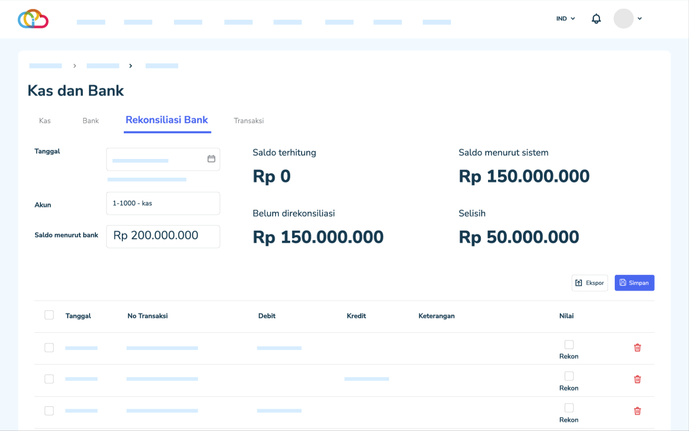Screen dimensions: 689x431
Task: Save reconciliation with the Simpan button
Action: (x=634, y=283)
